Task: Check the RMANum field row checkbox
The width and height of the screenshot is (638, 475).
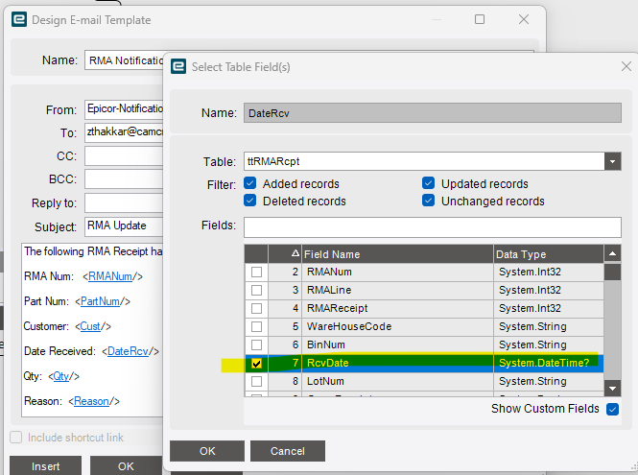Action: (256, 272)
